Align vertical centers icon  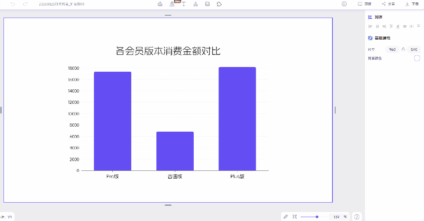click(405, 26)
